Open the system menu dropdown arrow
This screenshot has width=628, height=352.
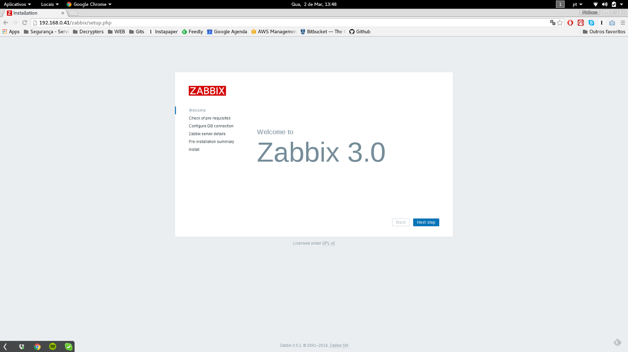point(621,4)
